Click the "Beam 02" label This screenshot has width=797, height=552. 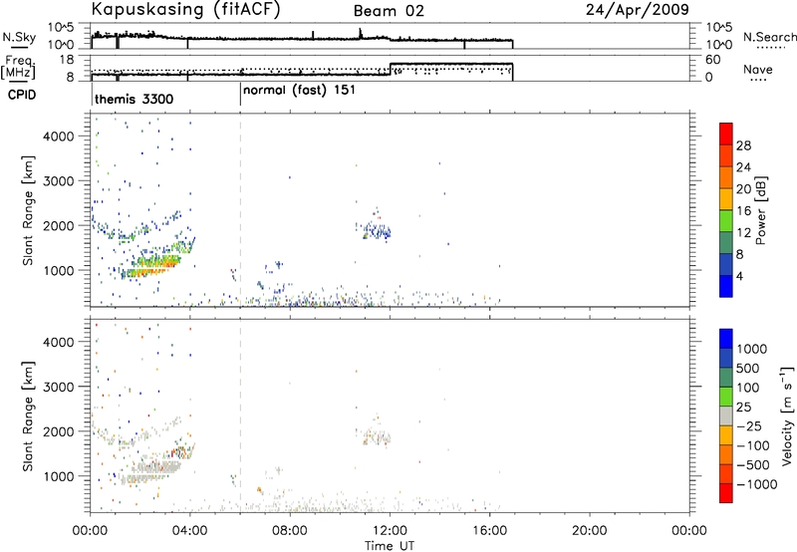pyautogui.click(x=389, y=11)
